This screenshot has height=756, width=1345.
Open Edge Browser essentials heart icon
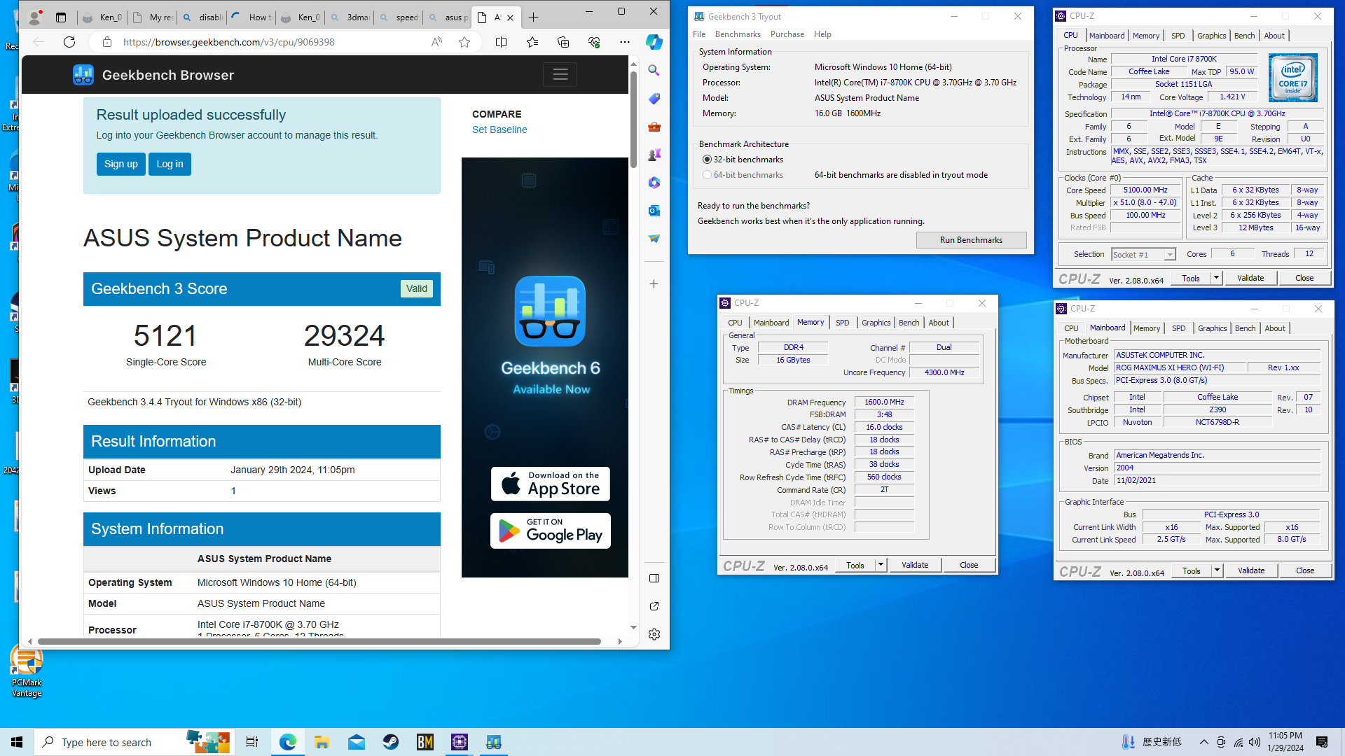pyautogui.click(x=594, y=42)
